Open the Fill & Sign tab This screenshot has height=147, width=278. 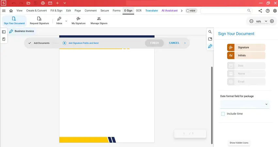[x=56, y=10]
